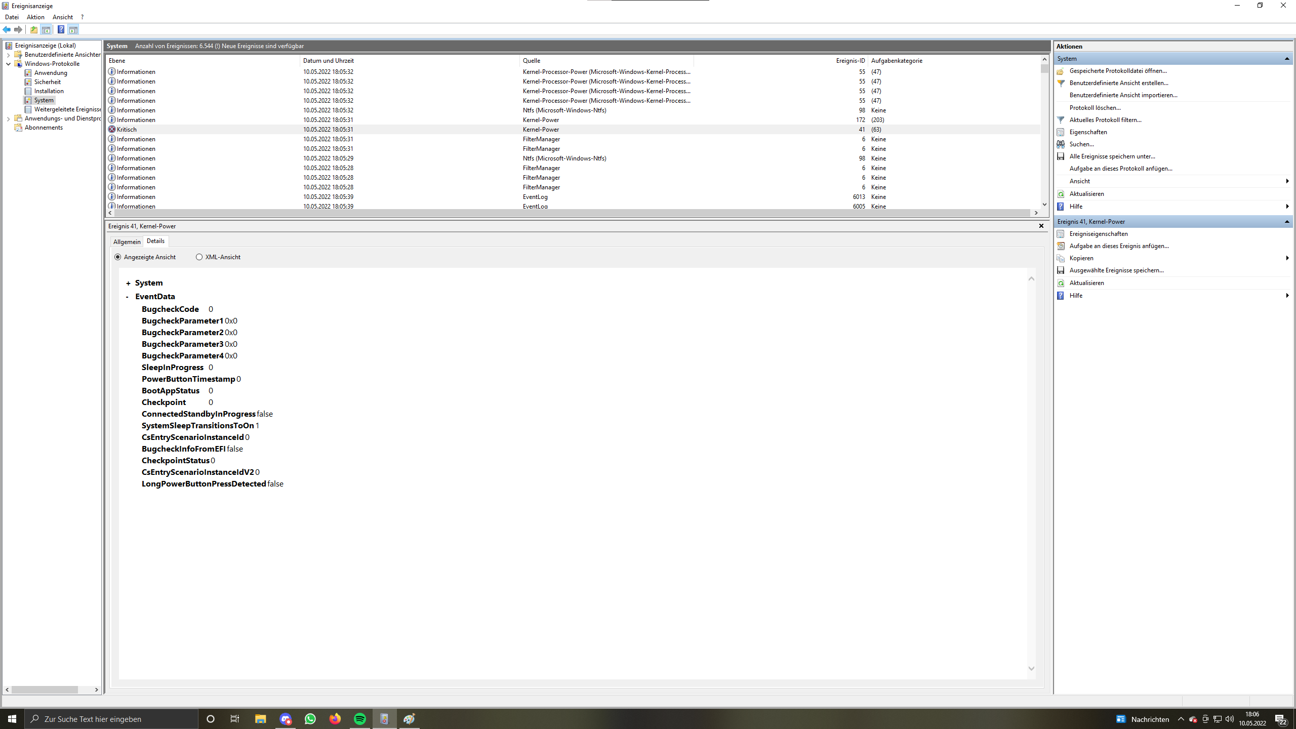Collapse the Windows-Protokolle tree node
Image resolution: width=1296 pixels, height=729 pixels.
(x=9, y=64)
